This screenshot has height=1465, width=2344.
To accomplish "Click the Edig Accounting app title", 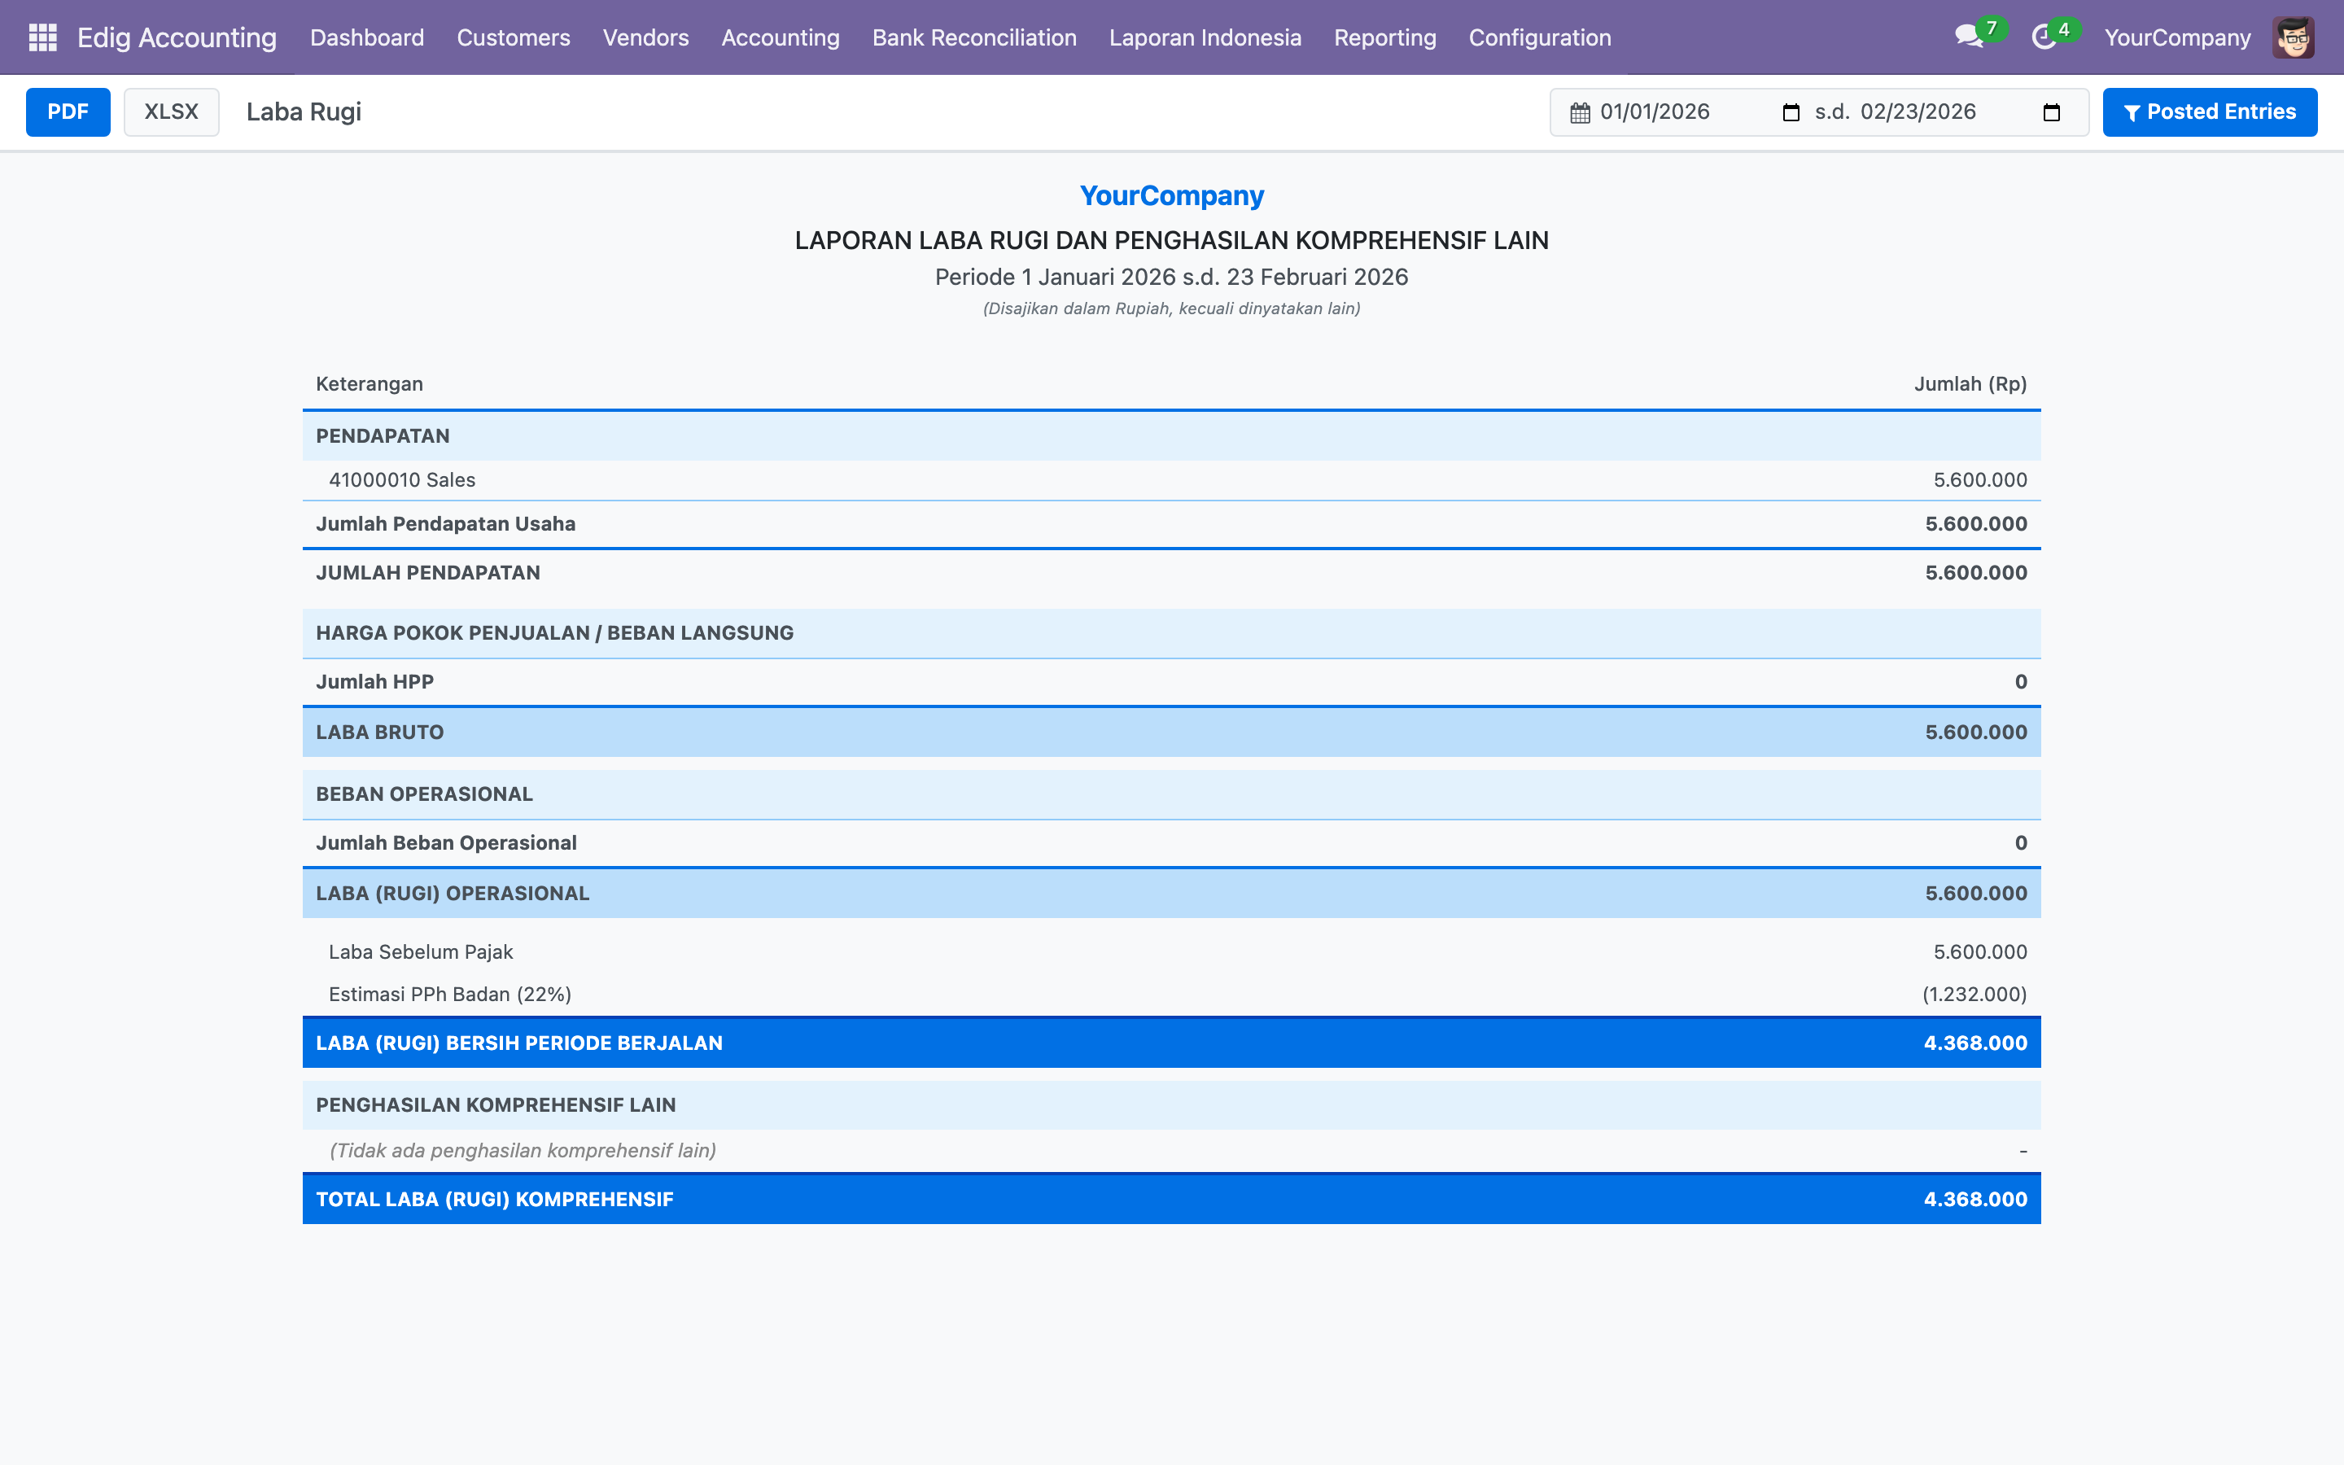I will 177,37.
